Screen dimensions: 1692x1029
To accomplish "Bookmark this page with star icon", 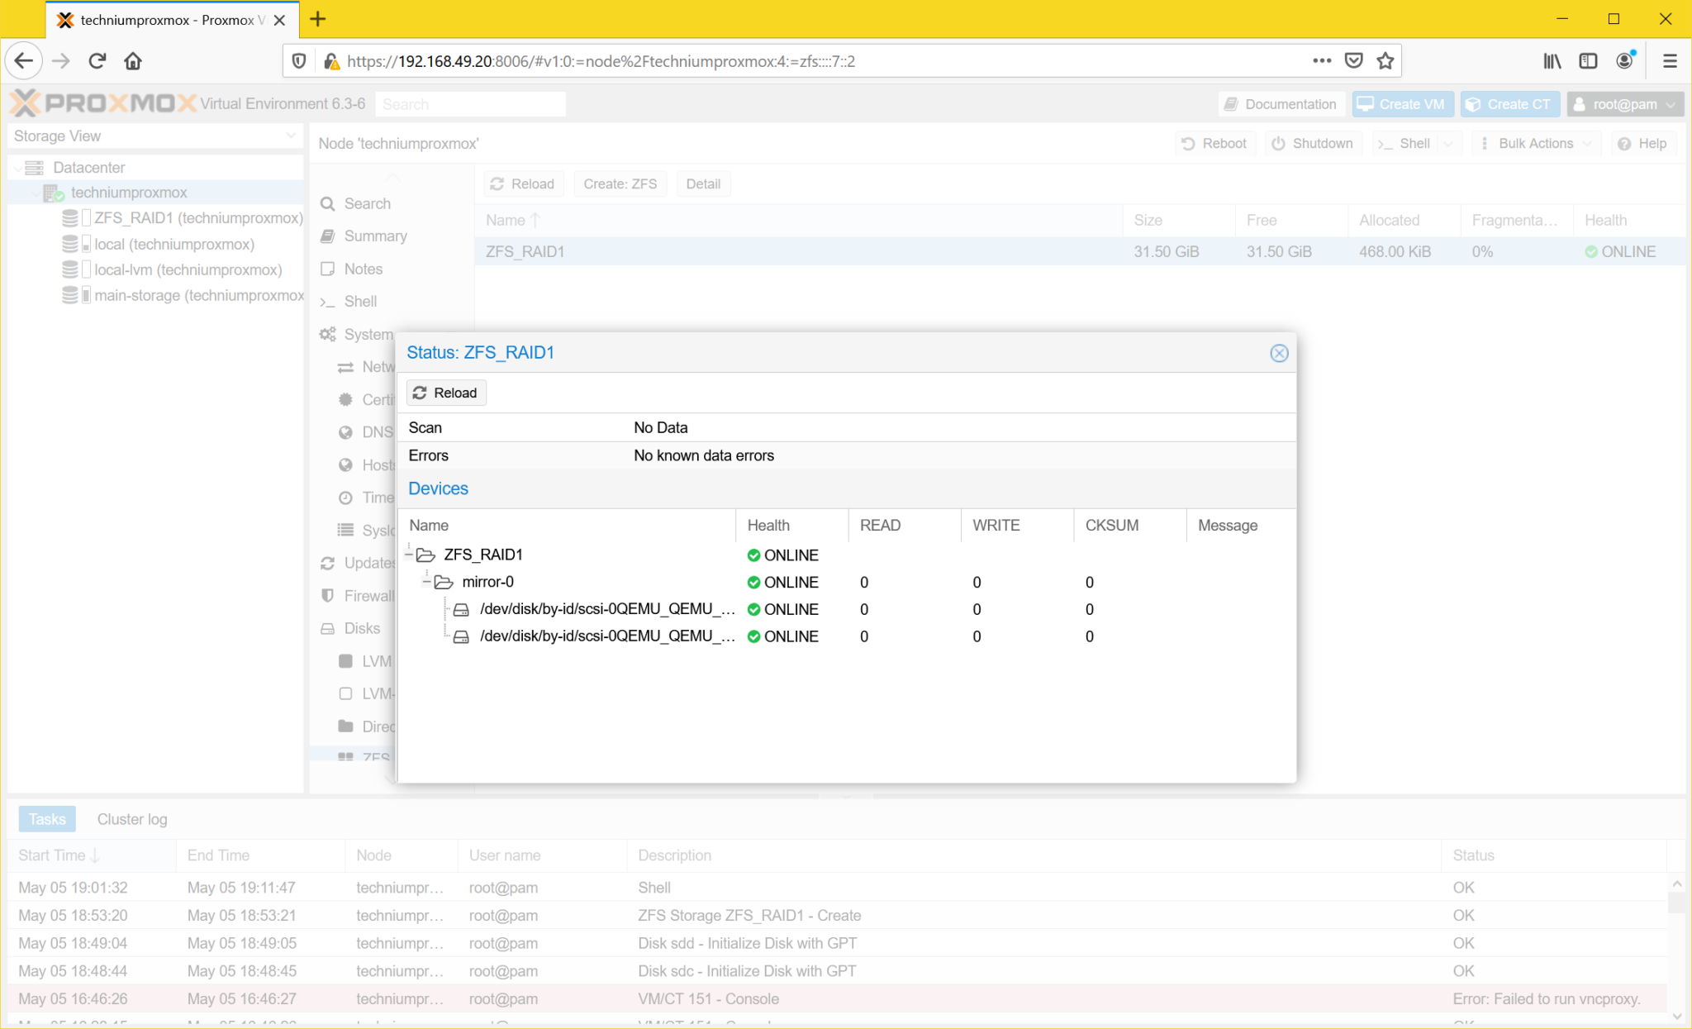I will [1385, 61].
